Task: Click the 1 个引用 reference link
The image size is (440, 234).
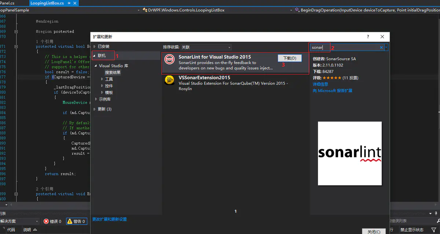Action: pos(45,42)
